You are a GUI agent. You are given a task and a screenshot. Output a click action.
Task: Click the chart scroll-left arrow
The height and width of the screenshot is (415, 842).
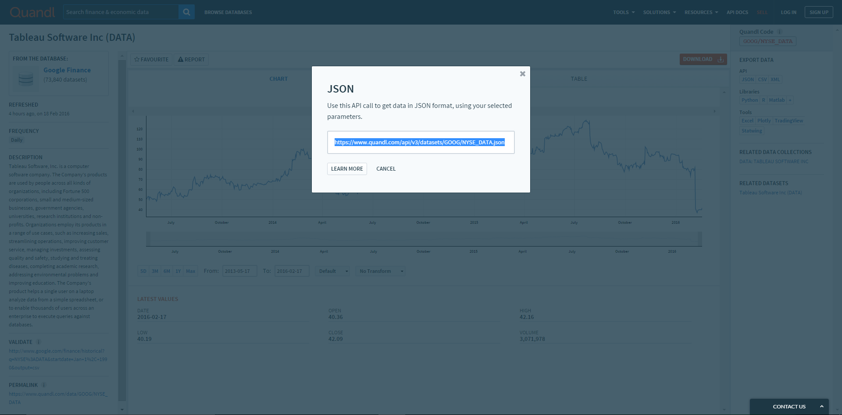[x=133, y=111]
